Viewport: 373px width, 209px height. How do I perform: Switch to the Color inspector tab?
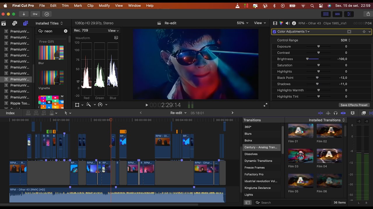point(281,23)
